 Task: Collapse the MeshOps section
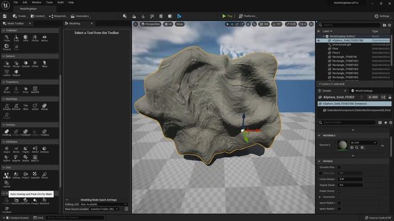point(4,99)
